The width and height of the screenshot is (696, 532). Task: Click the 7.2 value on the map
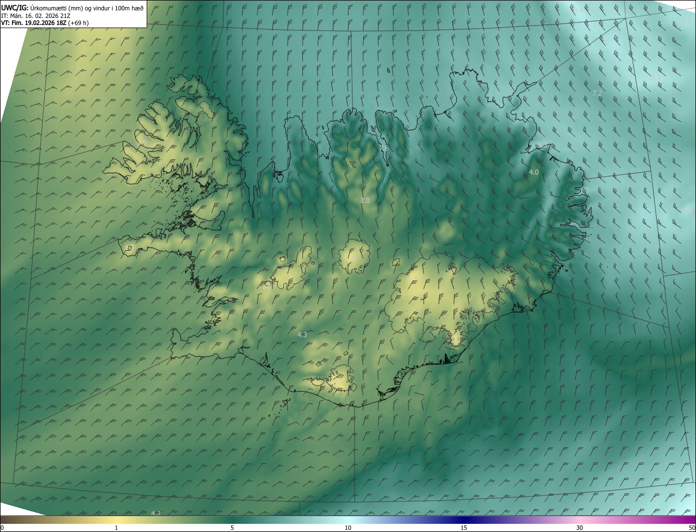(x=597, y=94)
